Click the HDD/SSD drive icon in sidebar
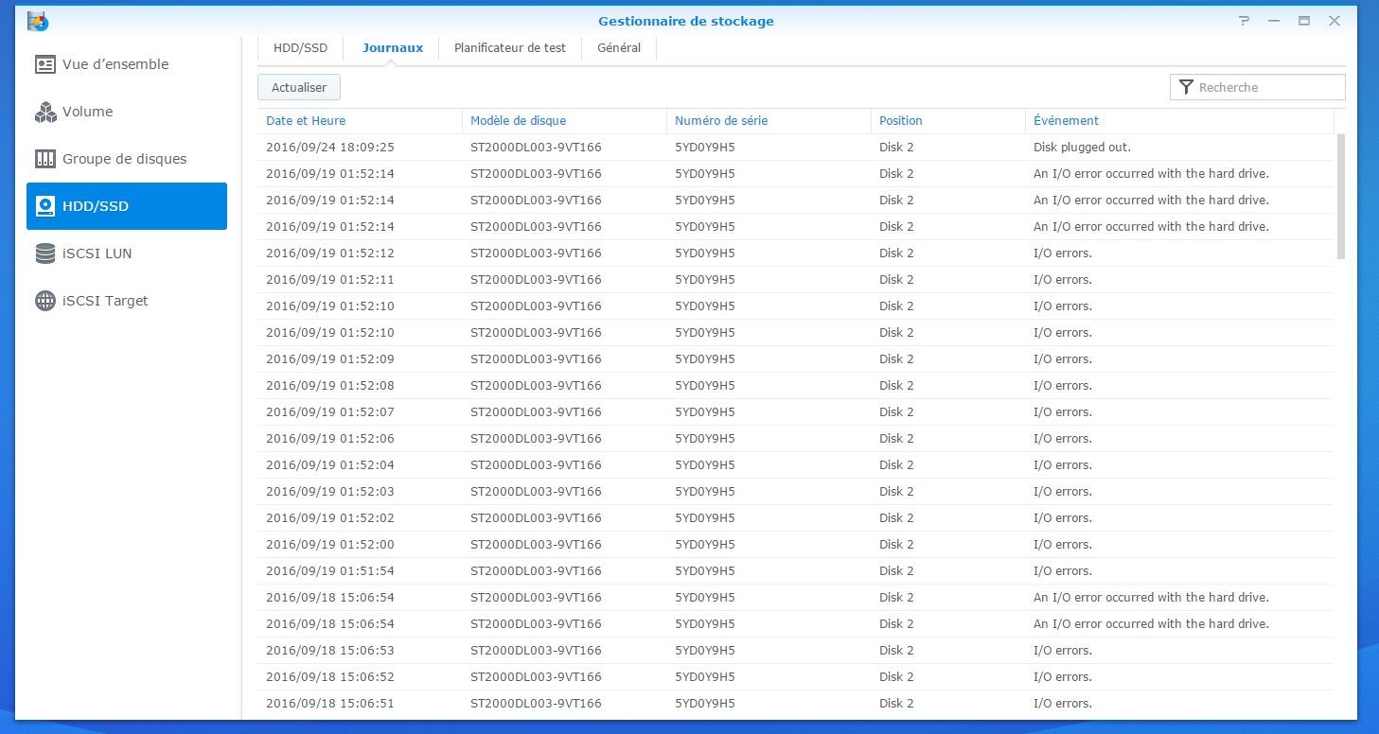 coord(45,206)
